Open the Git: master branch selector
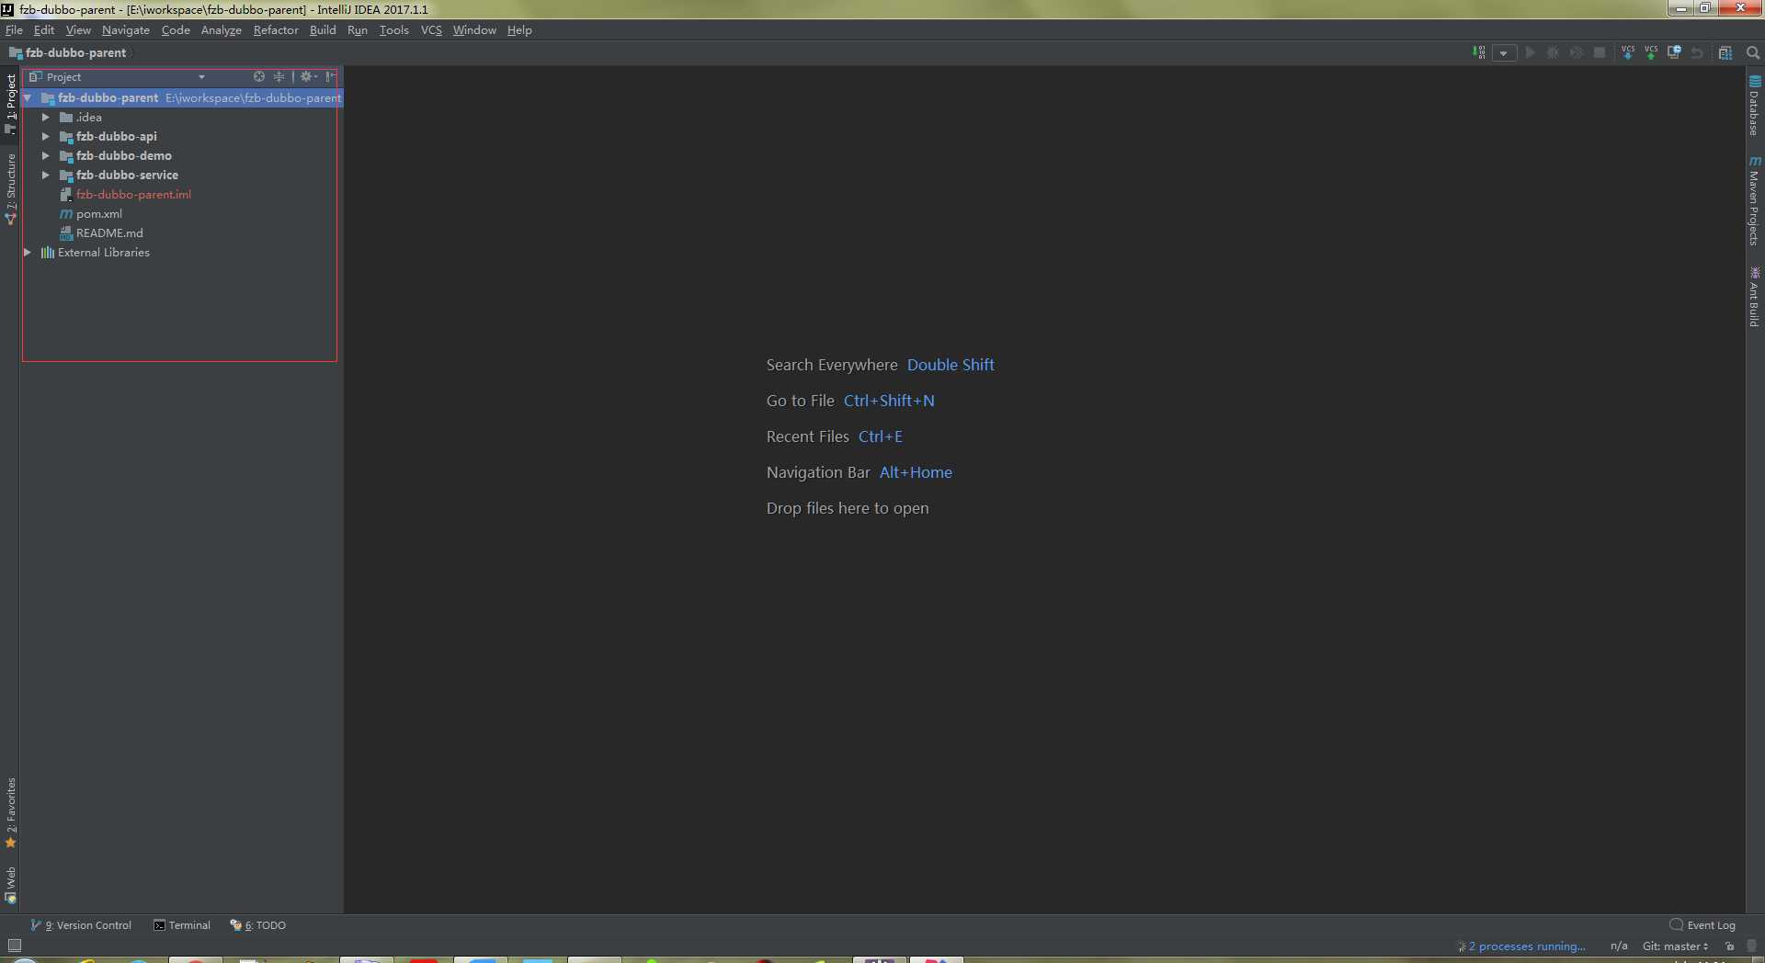This screenshot has height=963, width=1765. click(1675, 946)
